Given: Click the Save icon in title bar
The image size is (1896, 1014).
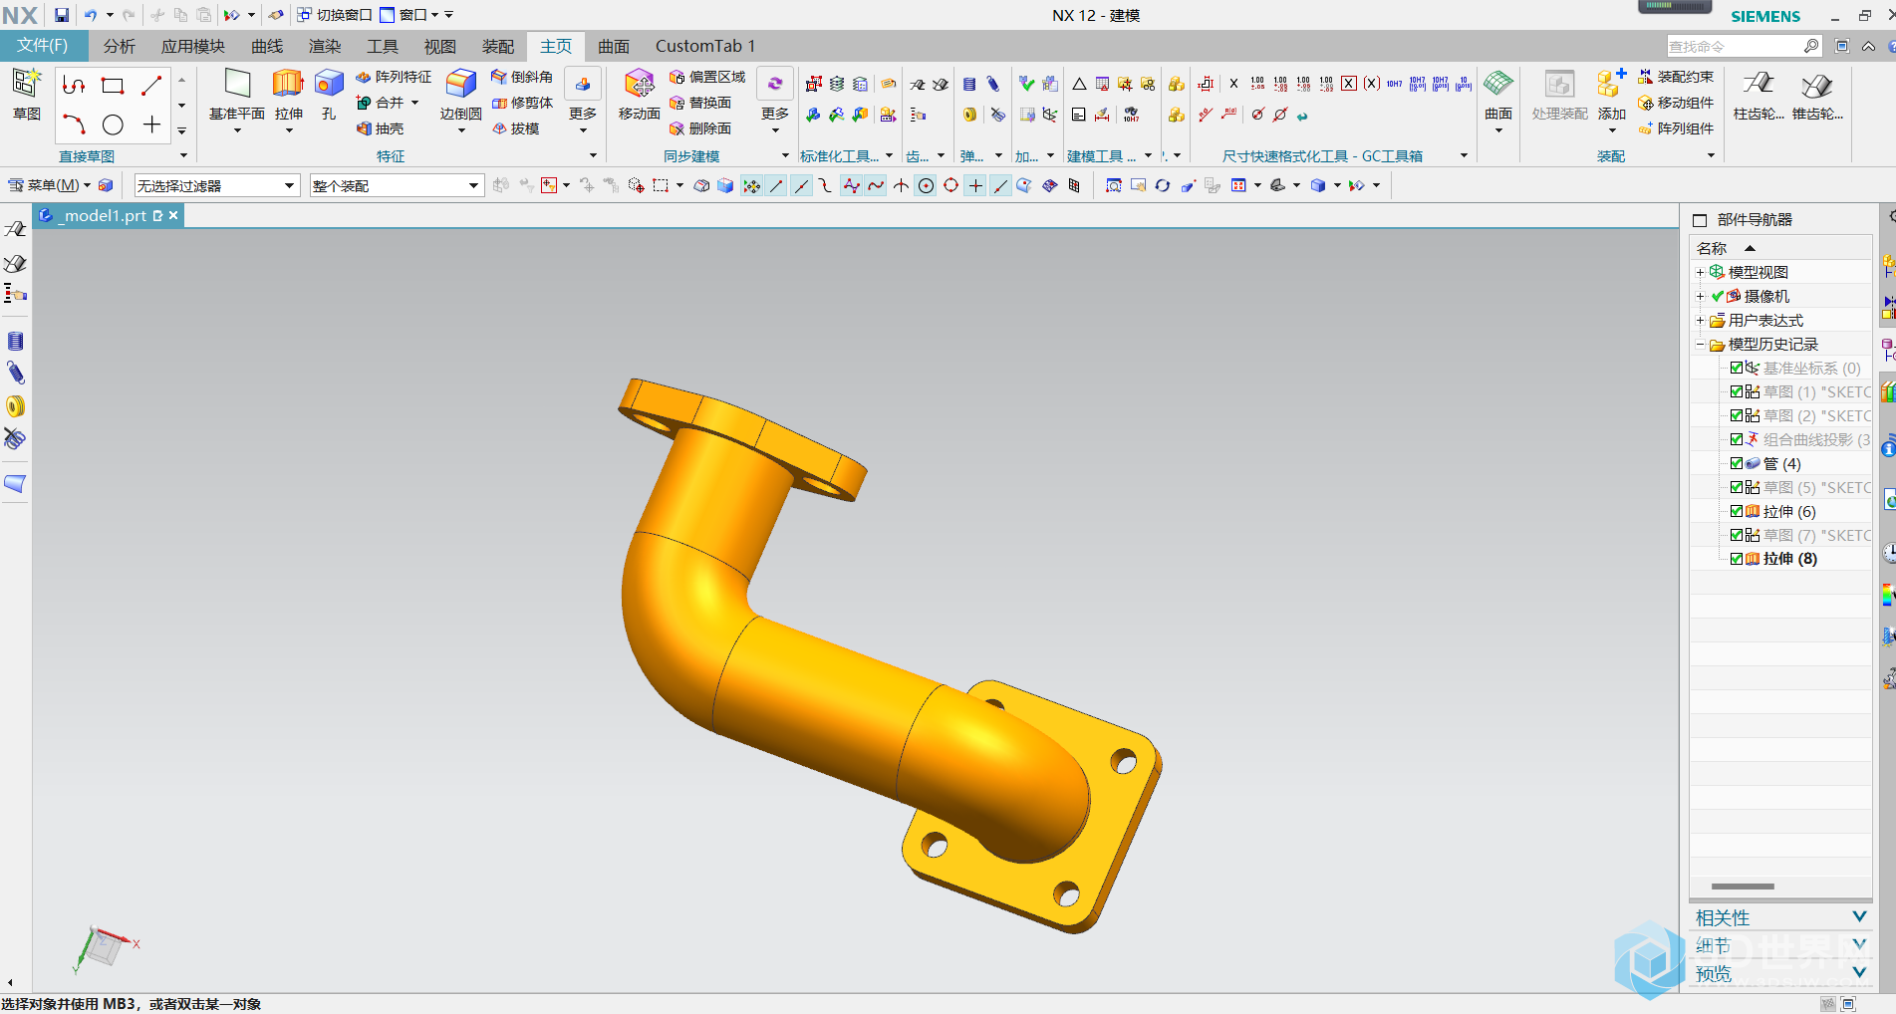Looking at the screenshot, I should (x=62, y=15).
